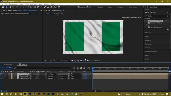
Task: Toggle shy switch for layer 1
Action: tap(31, 74)
